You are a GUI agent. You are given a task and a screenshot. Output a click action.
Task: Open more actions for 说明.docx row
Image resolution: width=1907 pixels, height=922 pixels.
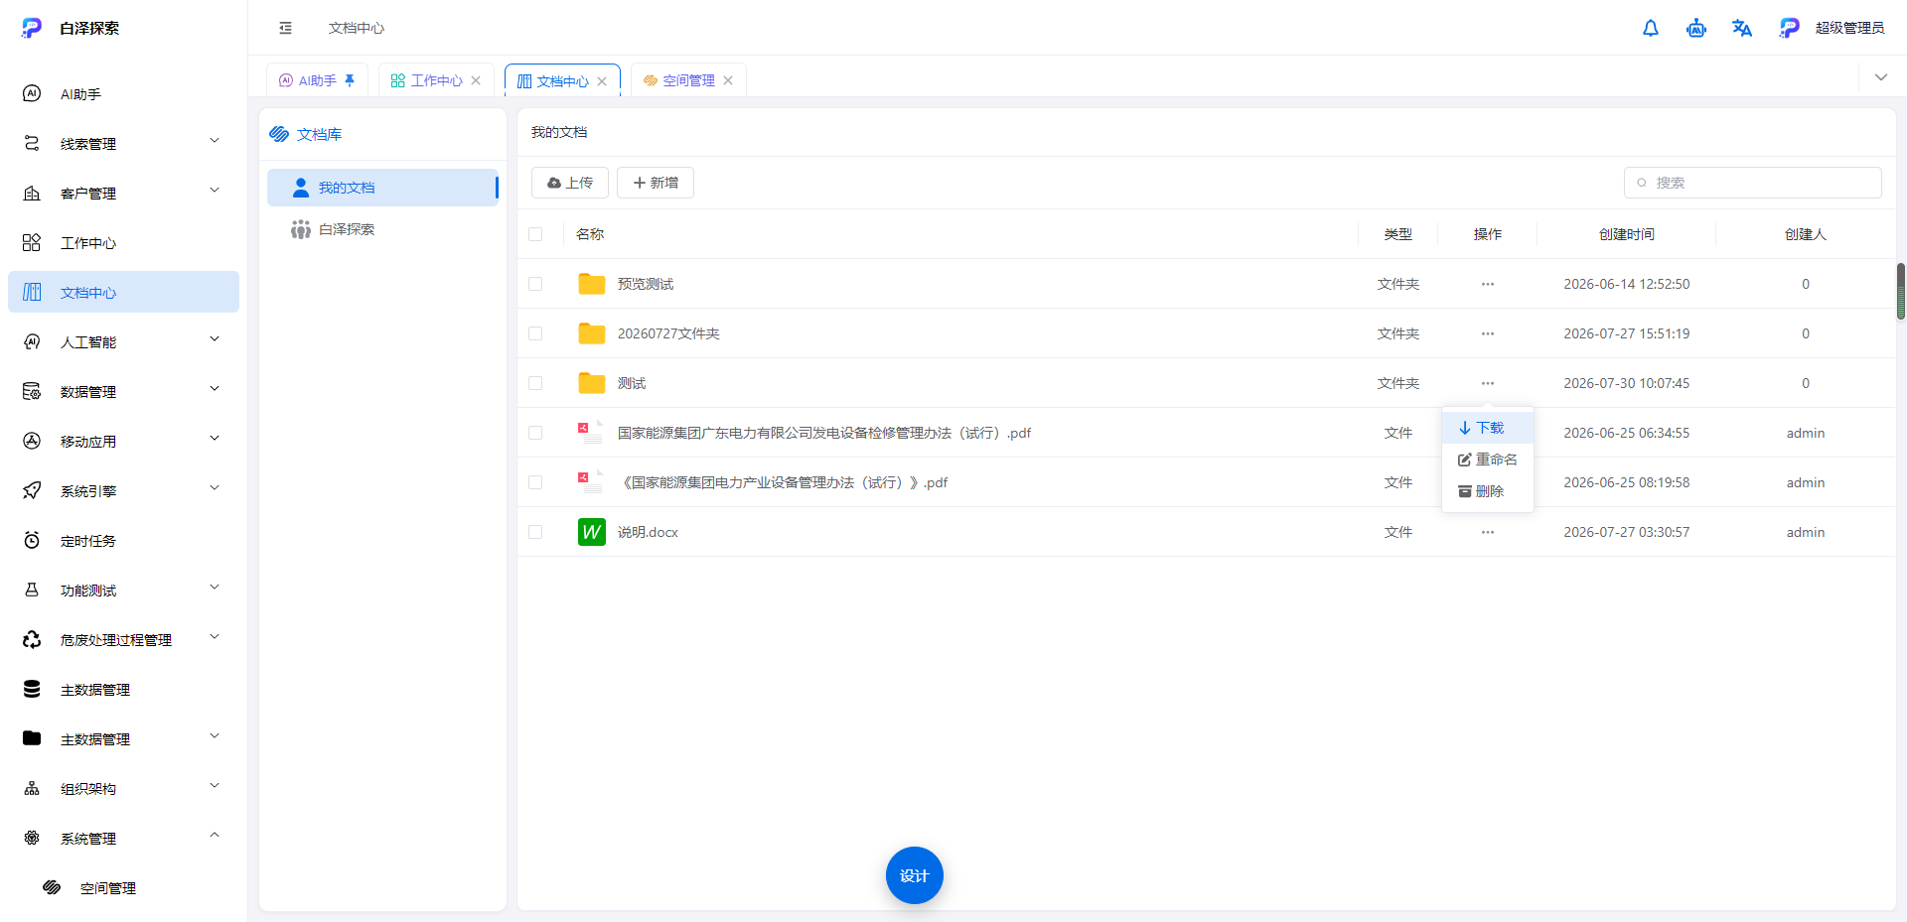click(x=1488, y=532)
